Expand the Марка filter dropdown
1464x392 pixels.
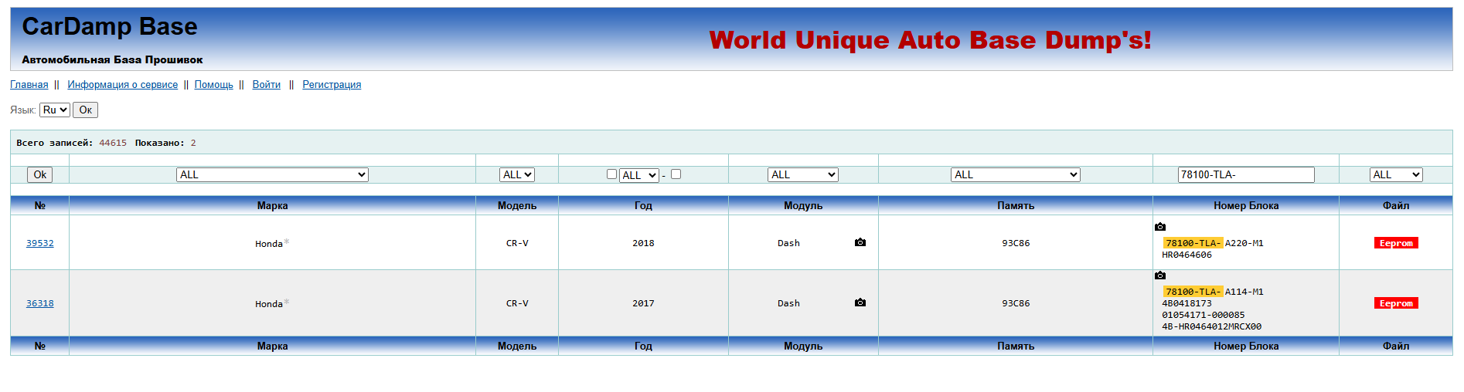pyautogui.click(x=272, y=175)
